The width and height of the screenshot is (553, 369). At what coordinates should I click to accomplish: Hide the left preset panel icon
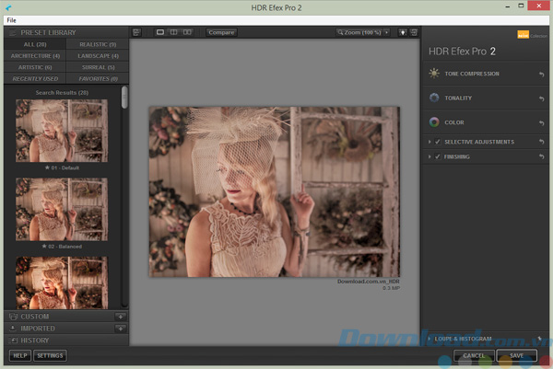(x=136, y=33)
